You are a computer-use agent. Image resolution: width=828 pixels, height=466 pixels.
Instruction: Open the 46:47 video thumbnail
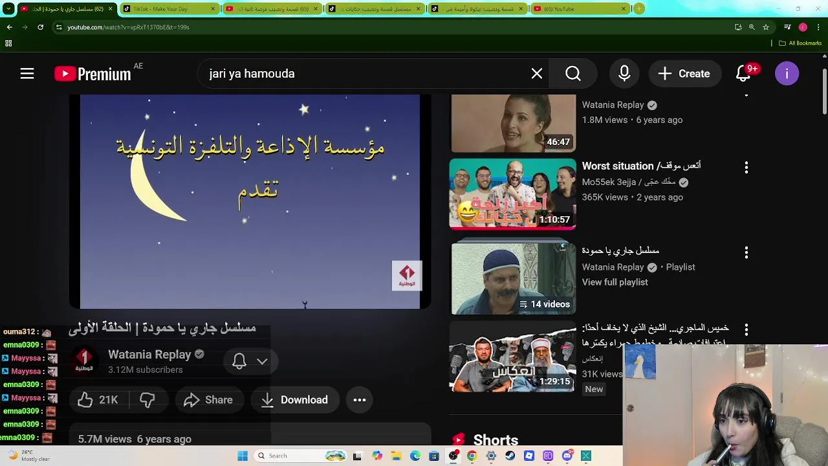(x=512, y=123)
